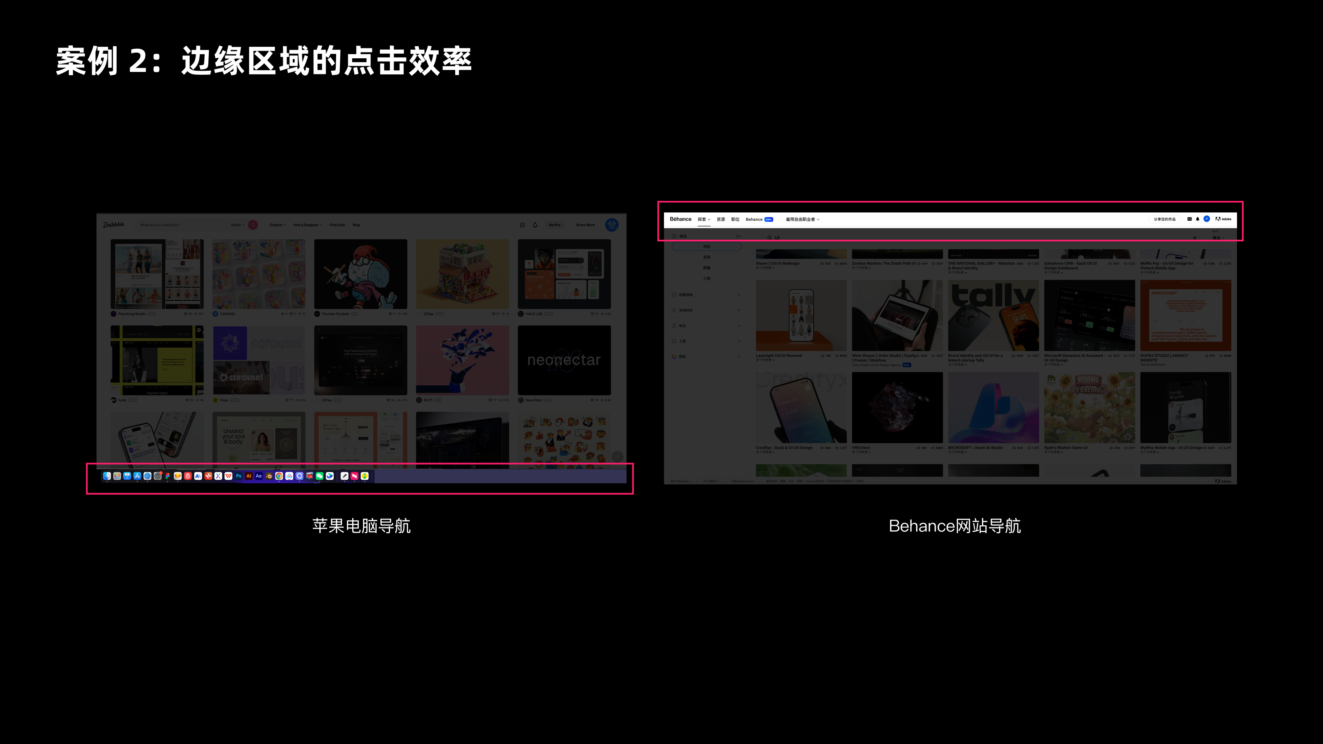1323x744 pixels.
Task: Collapse the Behance filter sidebar
Action: point(739,236)
